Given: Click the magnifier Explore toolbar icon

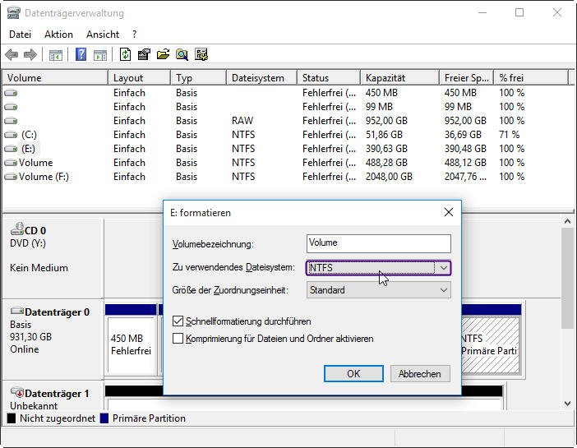Looking at the screenshot, I should pyautogui.click(x=182, y=54).
